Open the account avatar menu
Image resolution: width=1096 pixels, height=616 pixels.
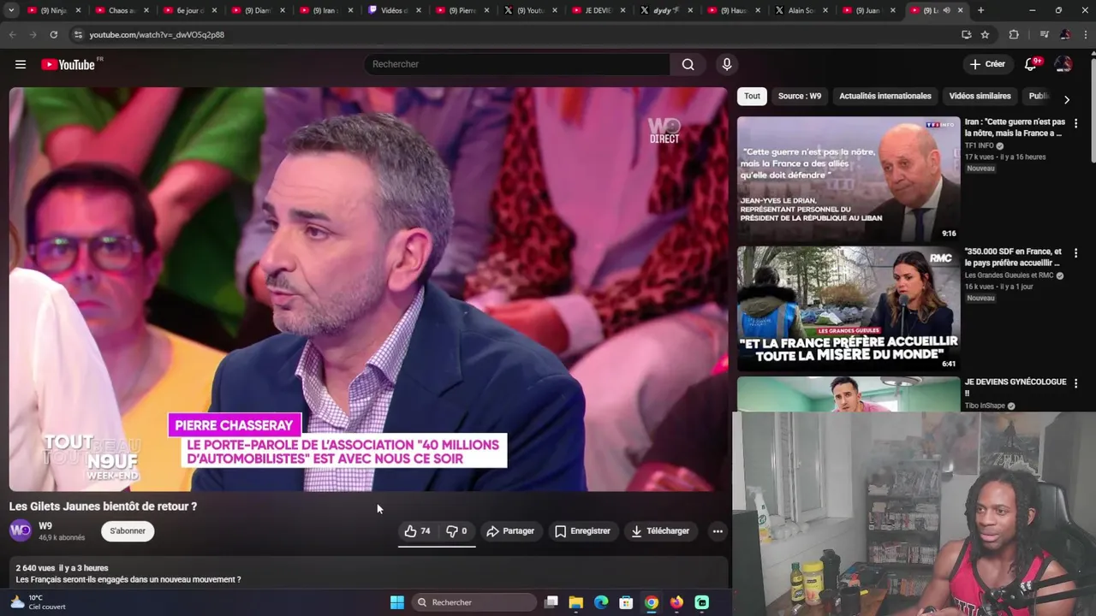coord(1063,64)
